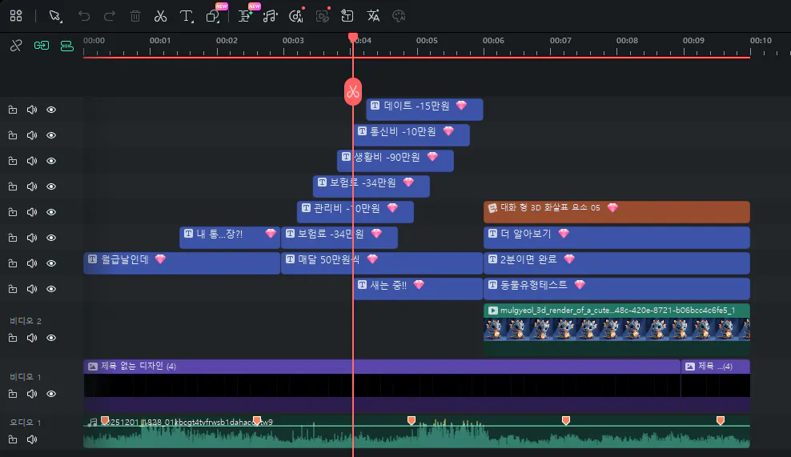Click the unlink chain icon
Image resolution: width=791 pixels, height=457 pixels.
(16, 46)
